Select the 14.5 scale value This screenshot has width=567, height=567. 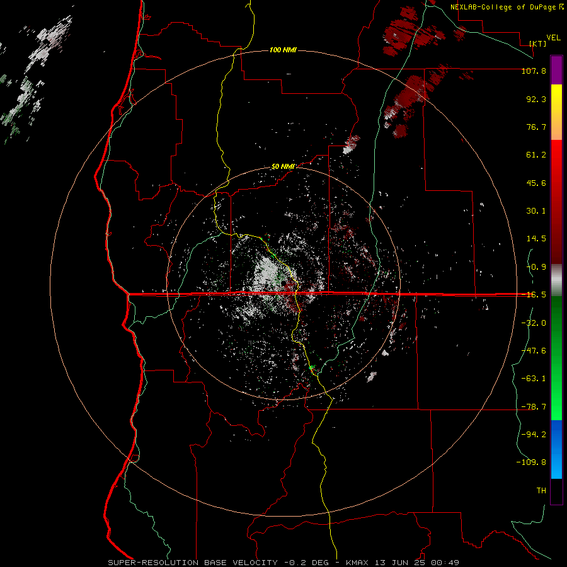coord(536,239)
